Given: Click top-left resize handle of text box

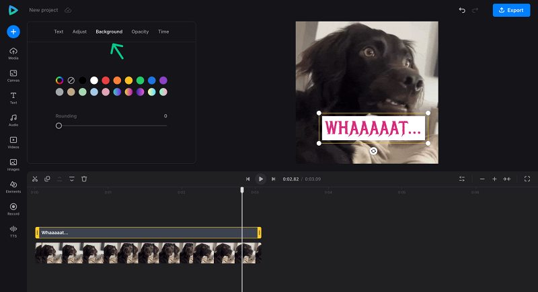Looking at the screenshot, I should click(319, 113).
